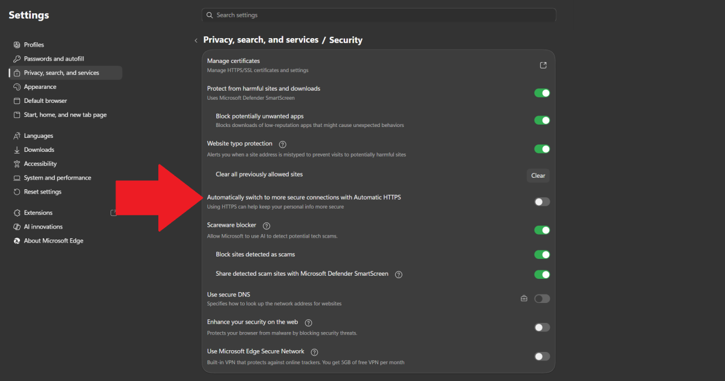Select Reset settings in the sidebar
This screenshot has height=381, width=725.
[40, 191]
